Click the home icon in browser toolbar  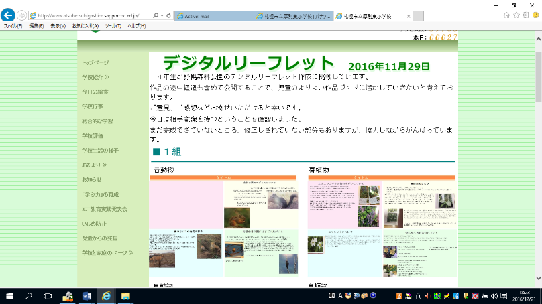coord(506,15)
